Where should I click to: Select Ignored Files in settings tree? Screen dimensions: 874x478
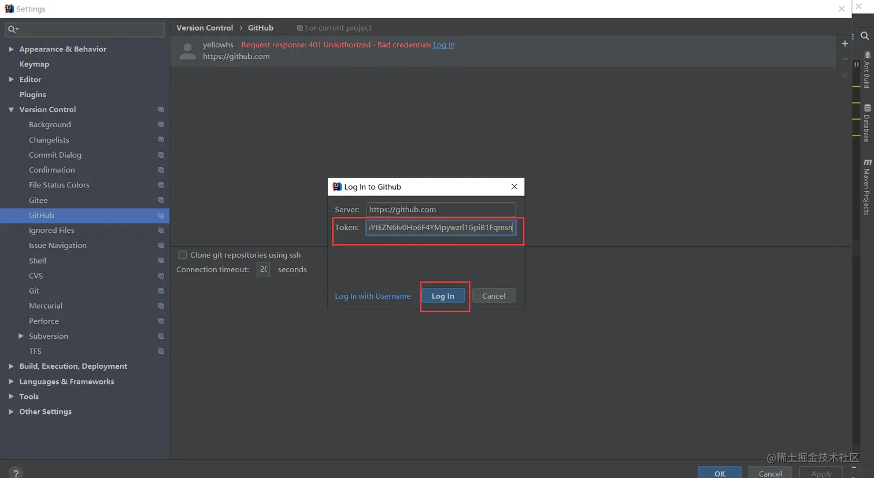point(51,231)
